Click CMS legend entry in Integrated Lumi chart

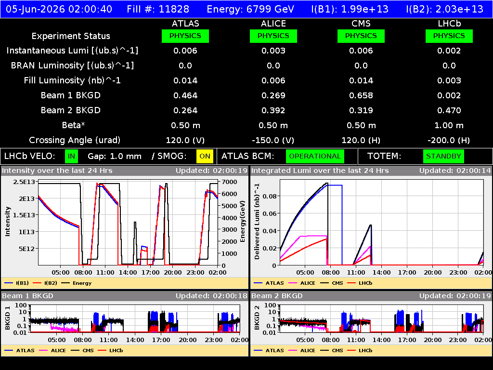pyautogui.click(x=332, y=283)
